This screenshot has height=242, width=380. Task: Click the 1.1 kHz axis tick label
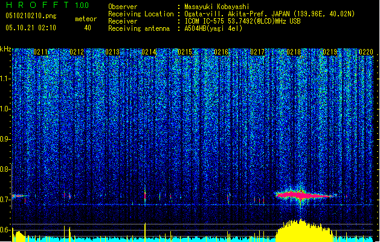(x=5, y=79)
